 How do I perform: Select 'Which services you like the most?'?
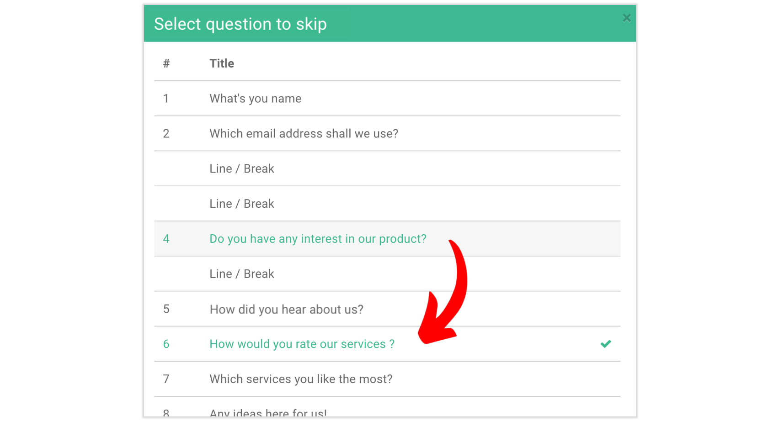[x=301, y=379]
